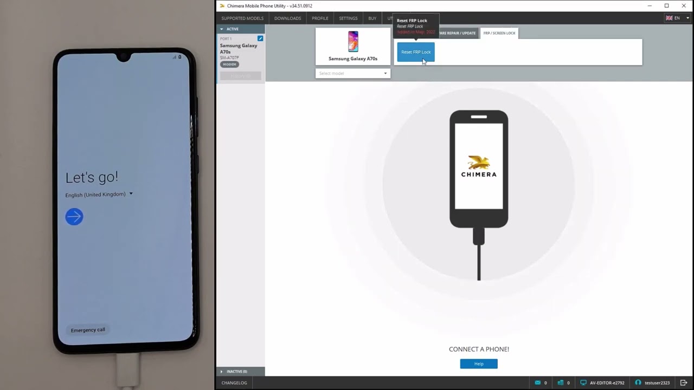
Task: Open the messages envelope icon
Action: click(537, 382)
